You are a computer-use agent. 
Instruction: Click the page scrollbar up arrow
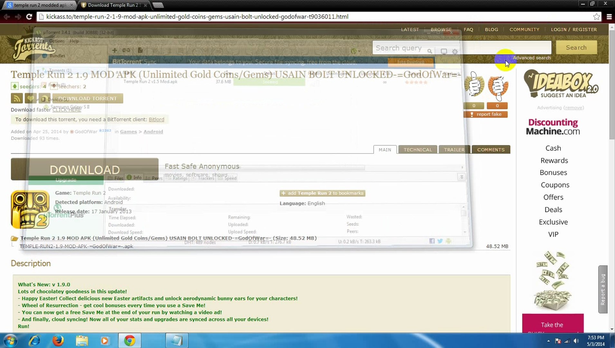coord(612,27)
